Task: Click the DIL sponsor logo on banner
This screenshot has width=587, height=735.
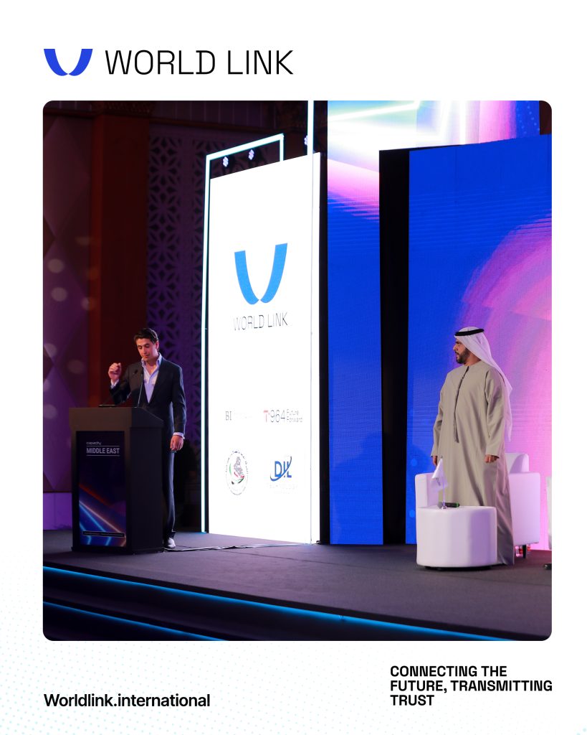Action: click(x=282, y=470)
